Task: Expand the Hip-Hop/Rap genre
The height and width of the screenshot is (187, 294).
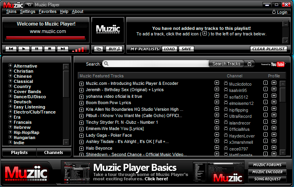Action: point(10,132)
